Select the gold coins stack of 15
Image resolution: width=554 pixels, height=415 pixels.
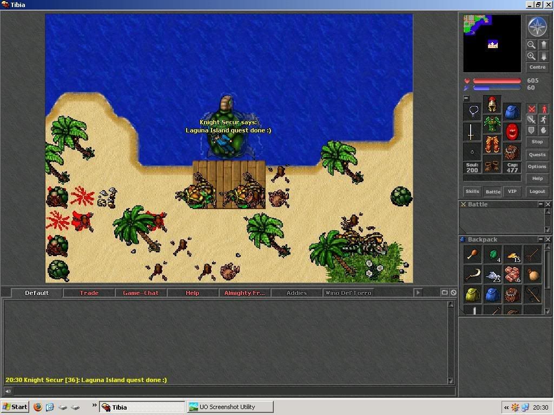pyautogui.click(x=512, y=255)
